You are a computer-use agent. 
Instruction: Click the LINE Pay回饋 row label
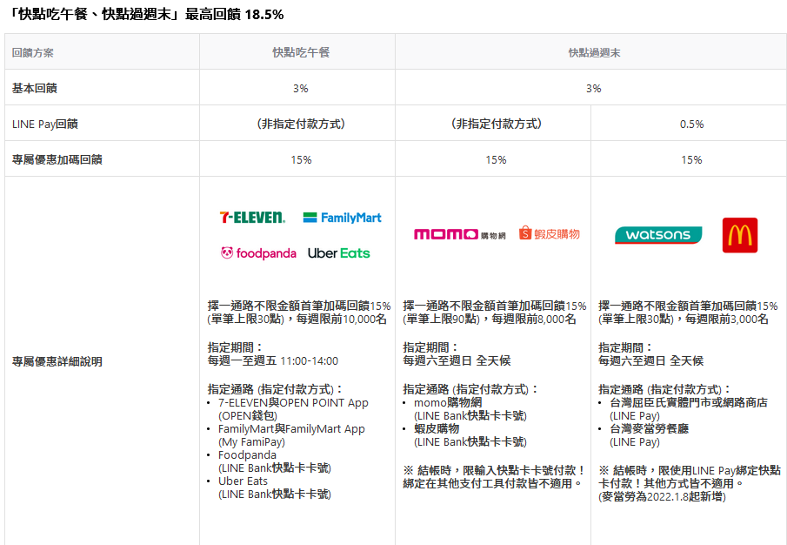click(x=45, y=124)
